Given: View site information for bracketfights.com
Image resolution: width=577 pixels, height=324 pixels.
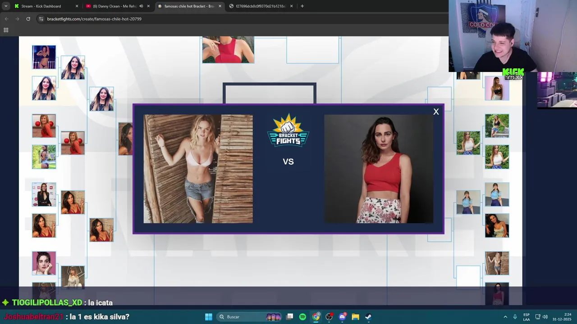Looking at the screenshot, I should (41, 19).
